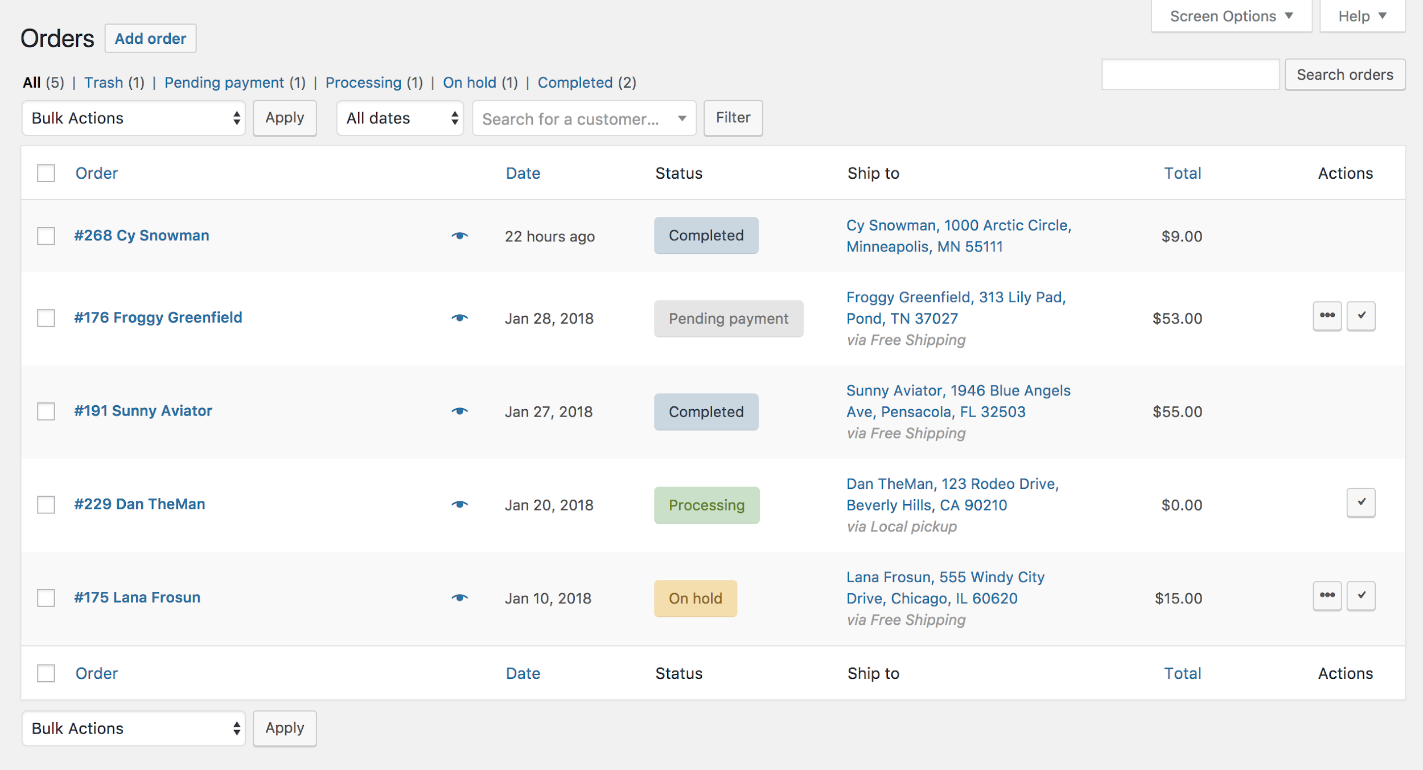Open Dan TheMan shipping address link
Screen dimensions: 1423x770
(952, 495)
